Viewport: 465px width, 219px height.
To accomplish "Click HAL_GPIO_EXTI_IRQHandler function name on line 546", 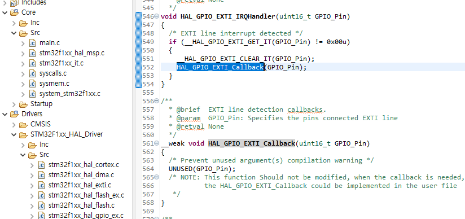I will pos(228,16).
